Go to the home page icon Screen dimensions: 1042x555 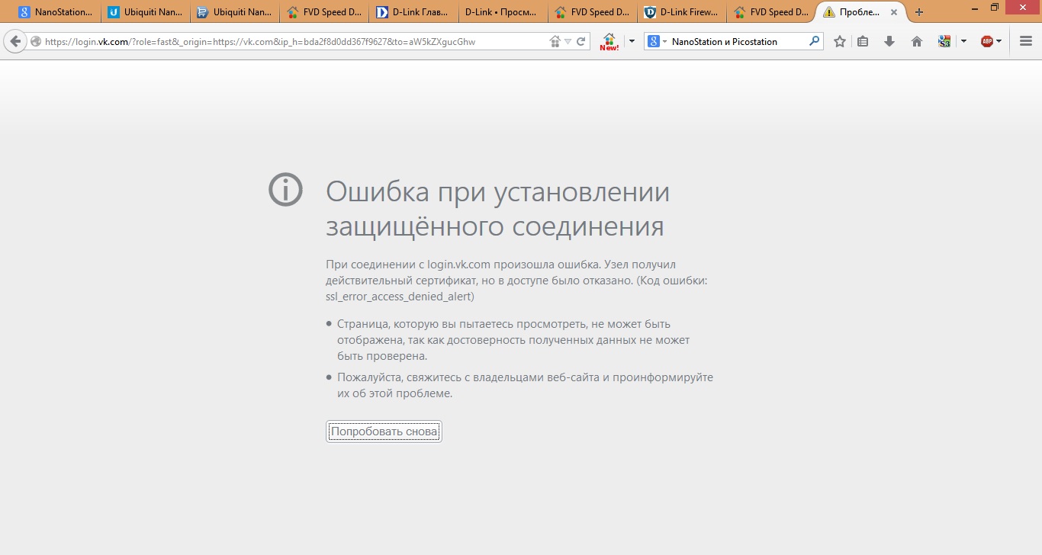(917, 42)
